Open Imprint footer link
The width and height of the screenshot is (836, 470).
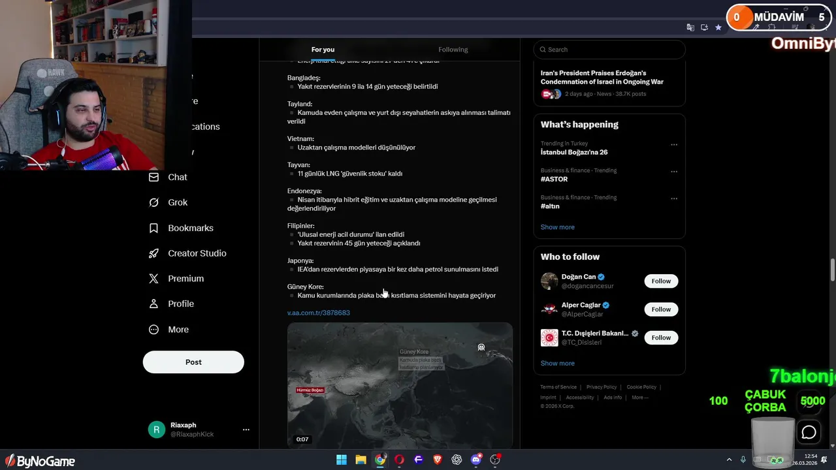(x=548, y=398)
